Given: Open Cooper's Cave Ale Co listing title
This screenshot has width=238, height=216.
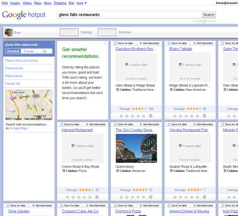Looking at the screenshot, I should point(80,211).
